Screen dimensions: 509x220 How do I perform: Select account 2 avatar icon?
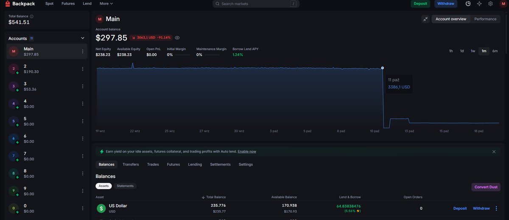[x=14, y=69]
